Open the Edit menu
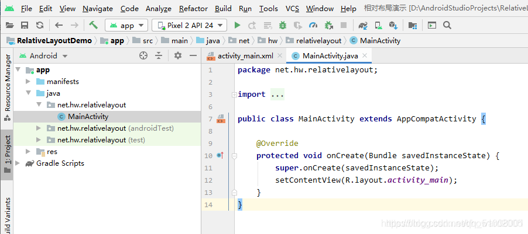 pyautogui.click(x=46, y=9)
